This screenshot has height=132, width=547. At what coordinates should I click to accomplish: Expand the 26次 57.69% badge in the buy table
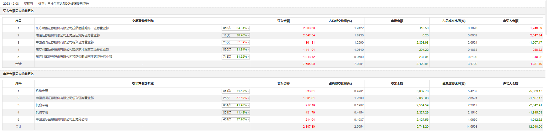pyautogui.click(x=236, y=42)
